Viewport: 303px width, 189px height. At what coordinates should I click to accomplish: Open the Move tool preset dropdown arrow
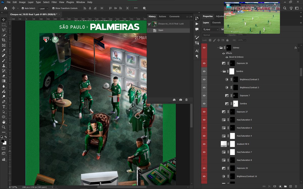tap(18, 8)
